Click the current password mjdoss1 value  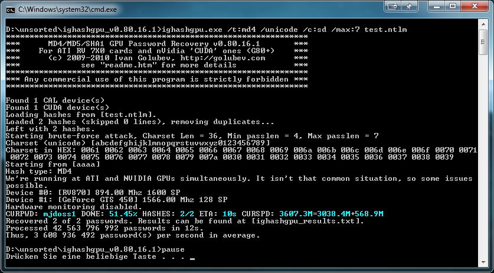60,214
